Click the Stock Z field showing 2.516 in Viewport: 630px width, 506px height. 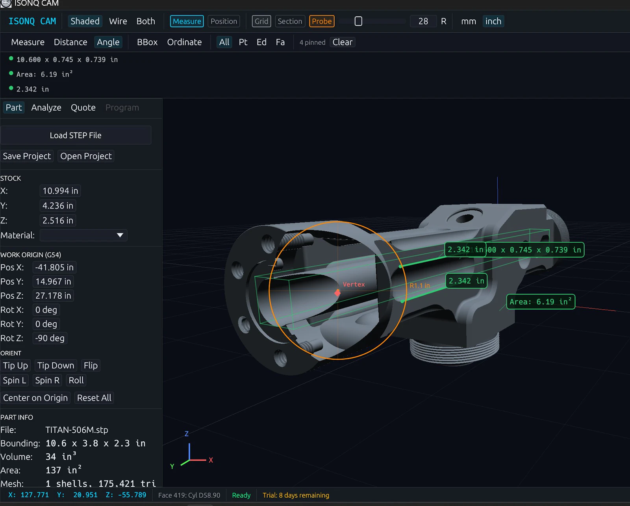(x=58, y=221)
